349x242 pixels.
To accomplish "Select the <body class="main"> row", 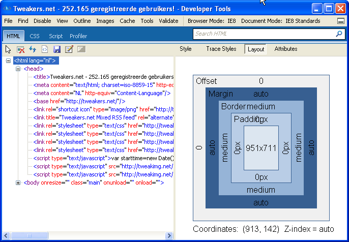I will point(94,183).
